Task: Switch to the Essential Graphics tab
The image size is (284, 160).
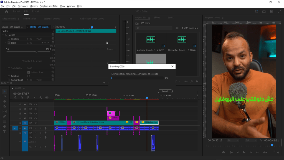Action: pos(52,19)
